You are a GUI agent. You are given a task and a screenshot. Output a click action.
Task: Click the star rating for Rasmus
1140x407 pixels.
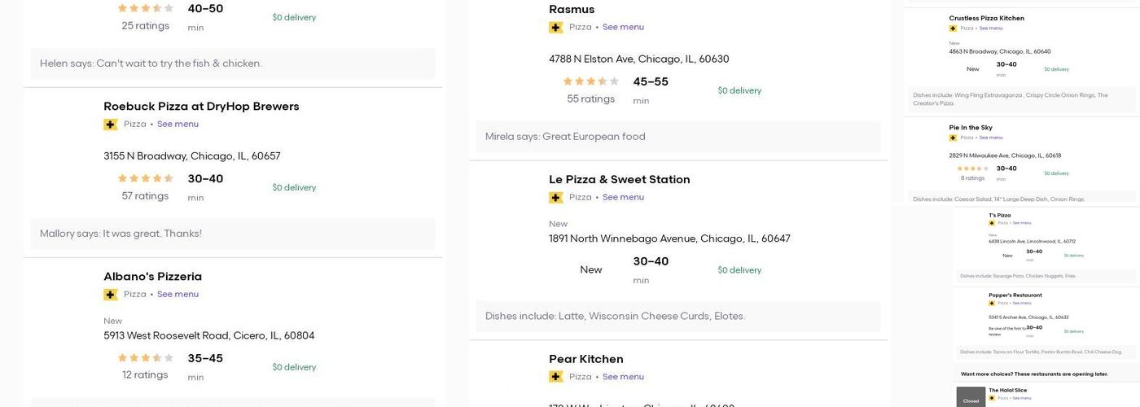(x=591, y=81)
